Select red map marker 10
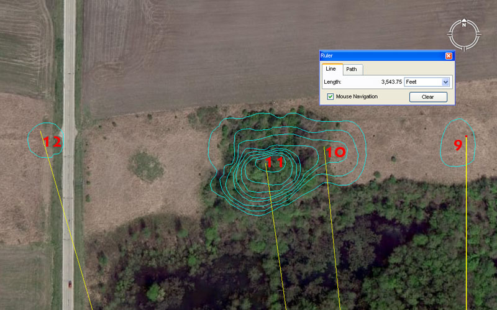 coord(335,152)
